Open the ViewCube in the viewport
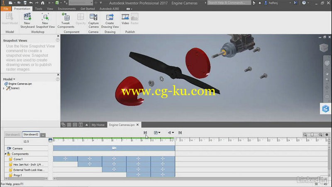 click(x=324, y=47)
